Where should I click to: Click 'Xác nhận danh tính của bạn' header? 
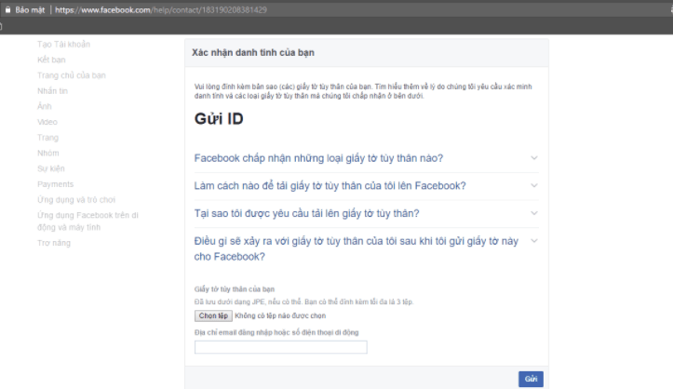(253, 53)
